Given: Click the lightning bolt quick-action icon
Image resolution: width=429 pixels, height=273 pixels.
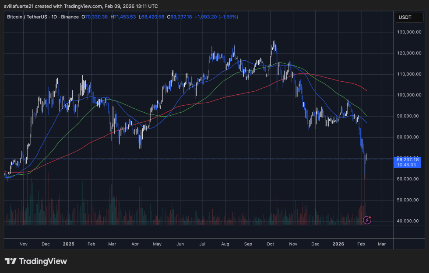Looking at the screenshot, I should point(367,220).
